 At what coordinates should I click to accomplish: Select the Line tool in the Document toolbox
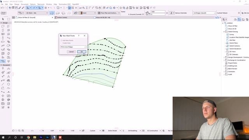pos(3,84)
